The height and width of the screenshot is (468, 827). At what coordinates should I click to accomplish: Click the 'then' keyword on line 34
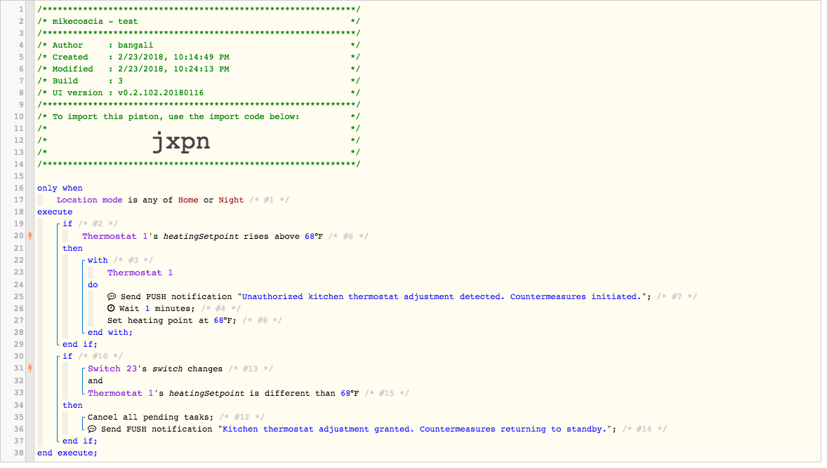72,406
